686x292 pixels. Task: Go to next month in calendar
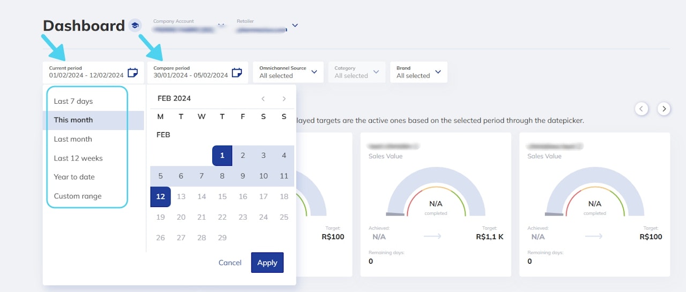click(284, 98)
